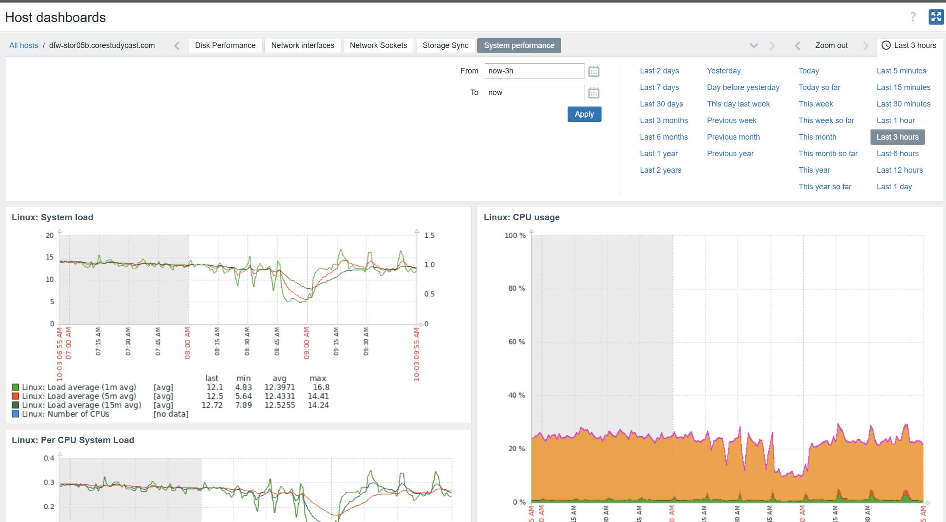The width and height of the screenshot is (946, 522).
Task: Switch to Disk Performance tab
Action: [225, 45]
